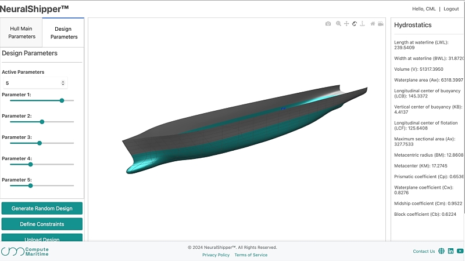Click the 'Active Parameters' label
Viewport: 465px width, 261px height.
[23, 72]
